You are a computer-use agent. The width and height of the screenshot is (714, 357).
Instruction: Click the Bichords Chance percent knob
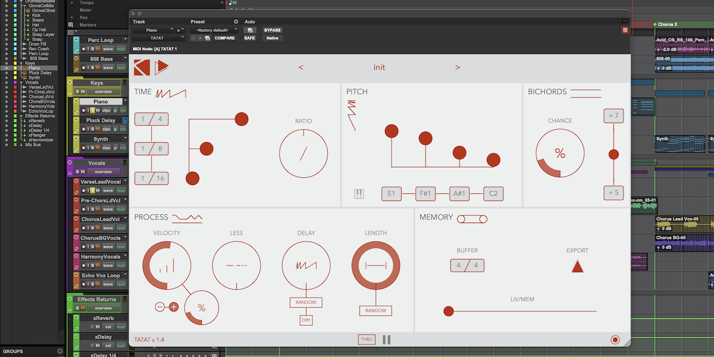pos(560,154)
